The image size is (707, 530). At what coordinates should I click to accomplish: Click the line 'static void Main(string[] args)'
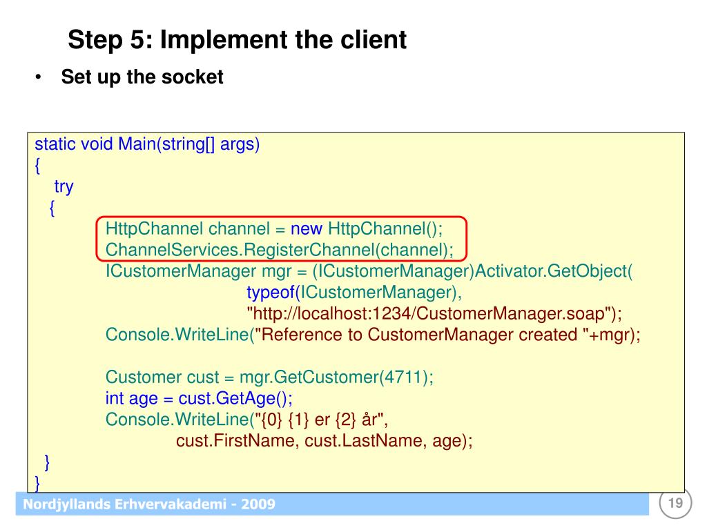(147, 144)
